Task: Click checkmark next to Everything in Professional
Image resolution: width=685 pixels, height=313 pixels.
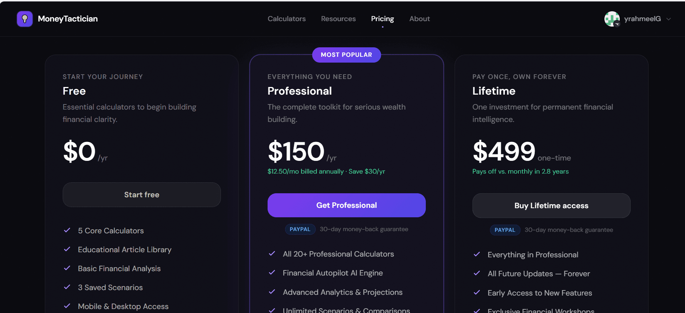Action: tap(477, 254)
